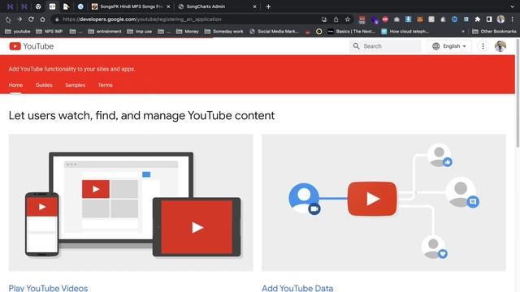Click the Search input field

pos(385,46)
